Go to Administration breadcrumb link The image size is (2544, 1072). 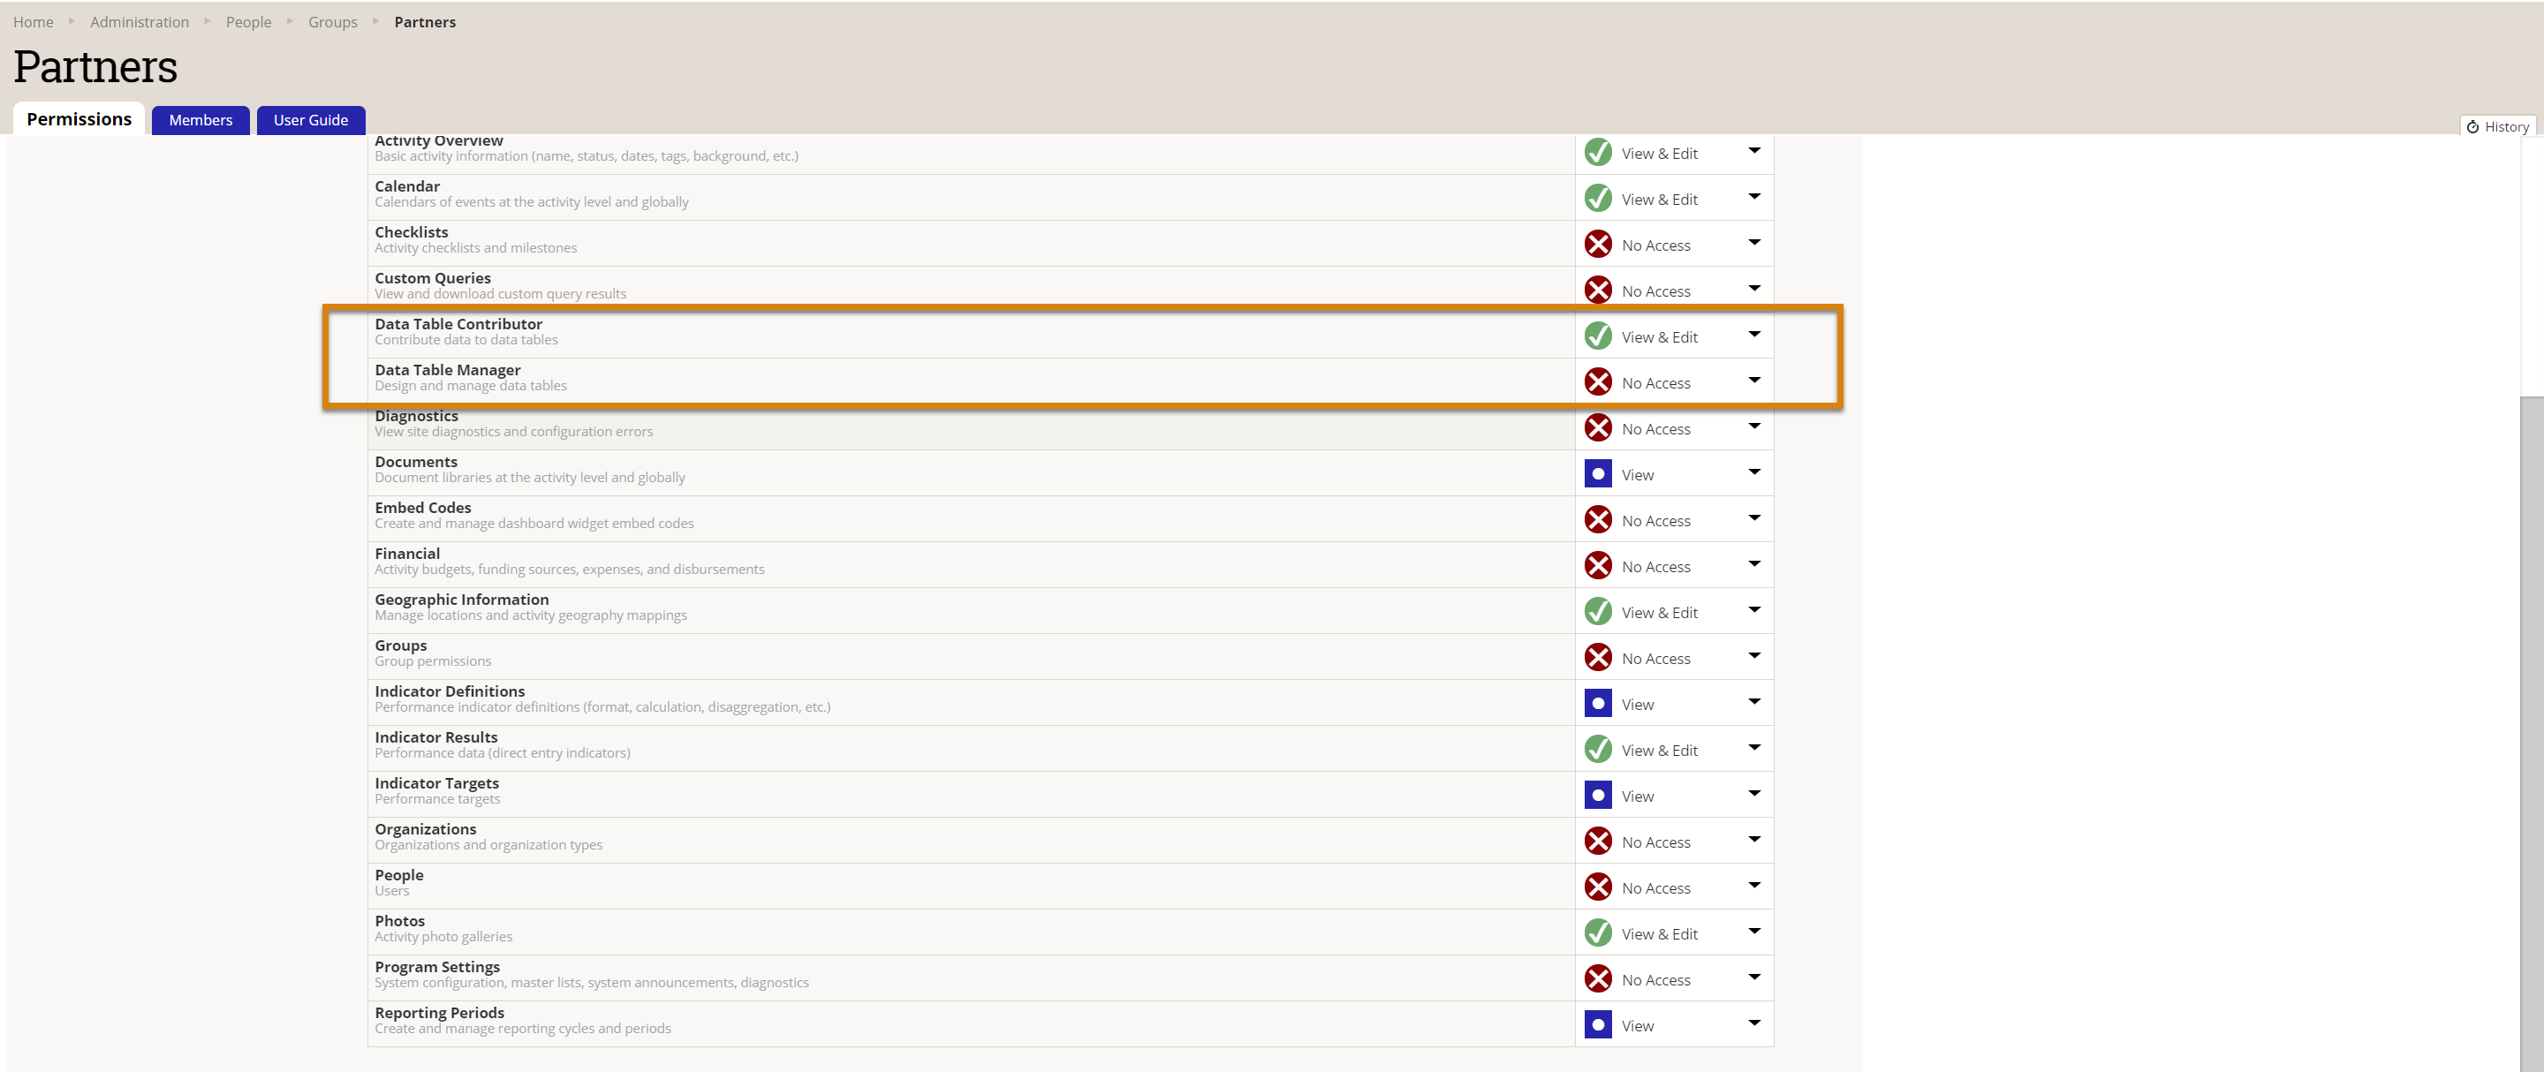[x=140, y=22]
